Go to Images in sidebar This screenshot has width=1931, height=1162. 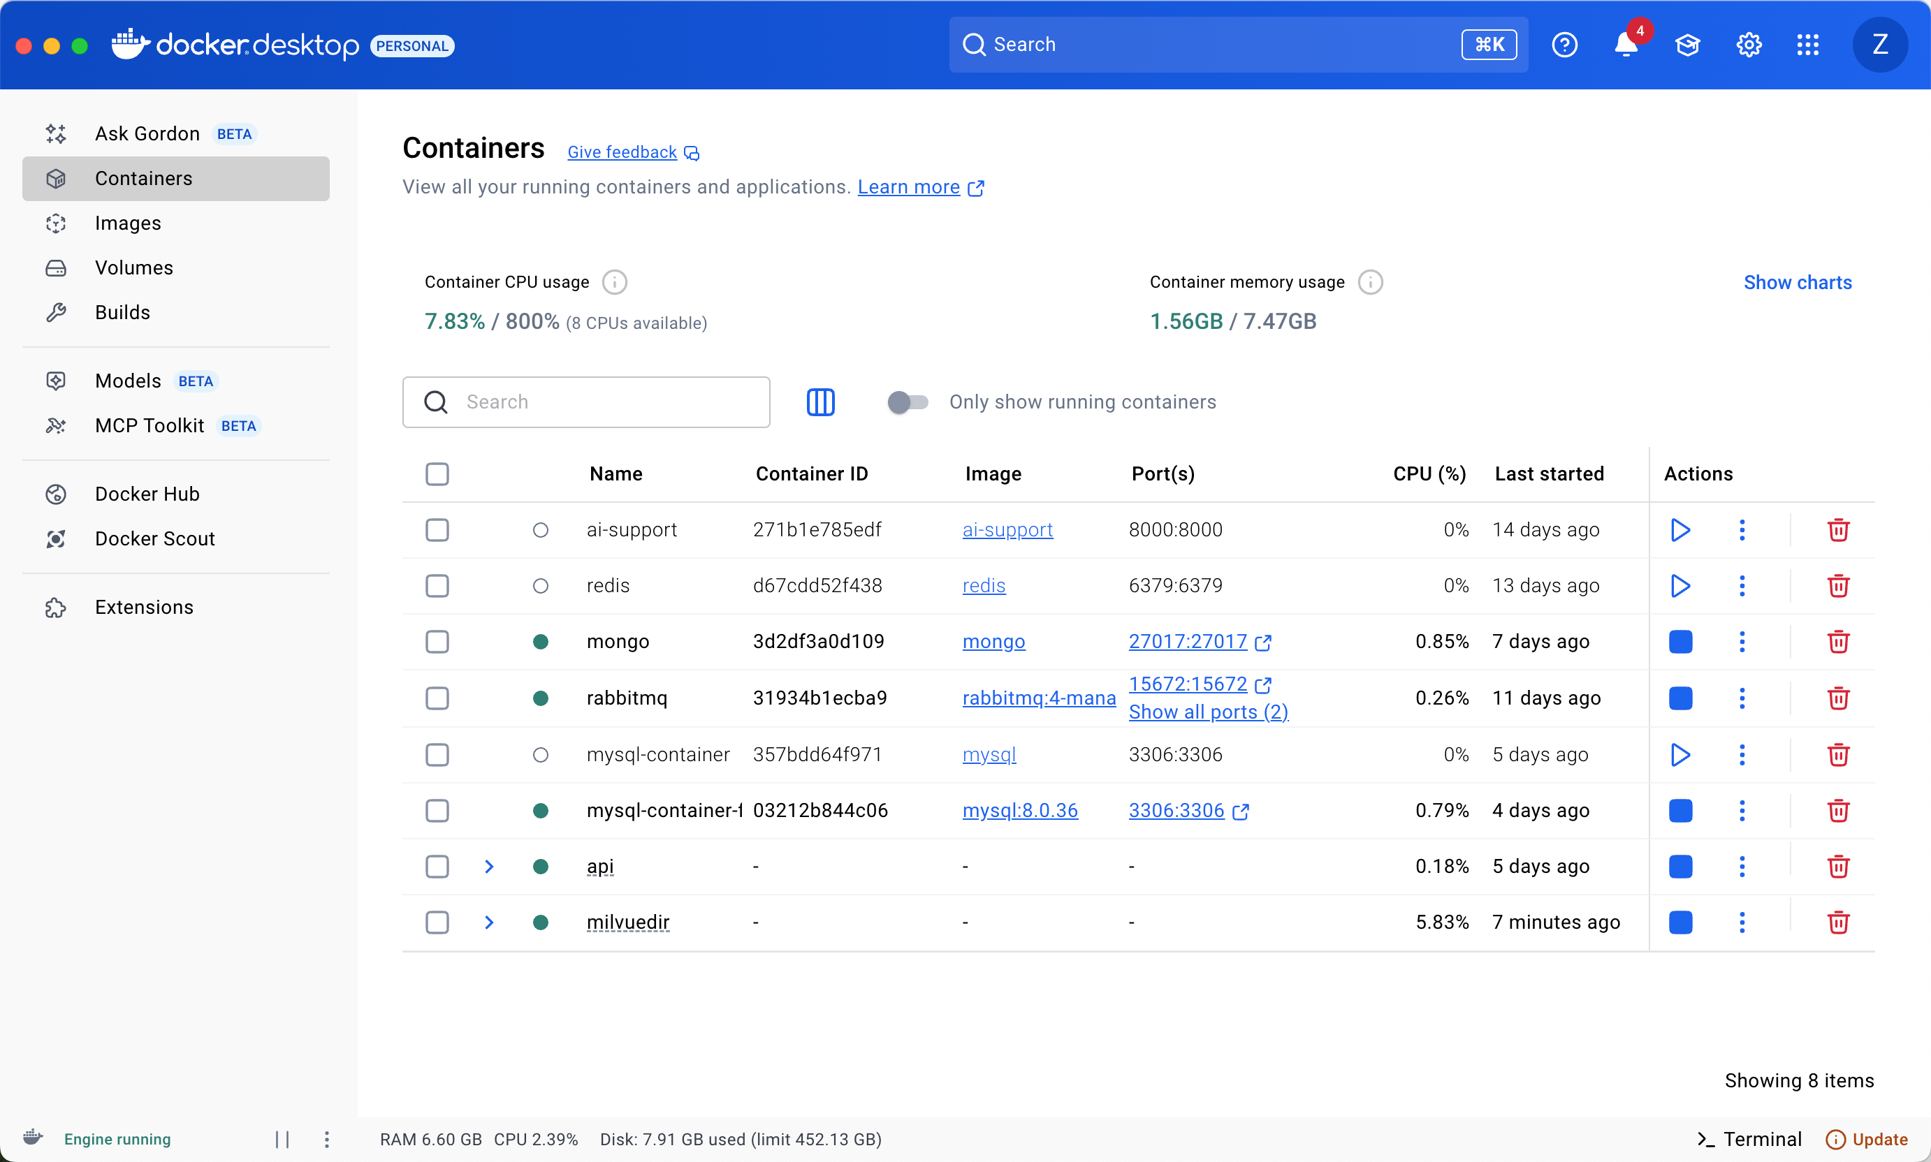pyautogui.click(x=175, y=223)
